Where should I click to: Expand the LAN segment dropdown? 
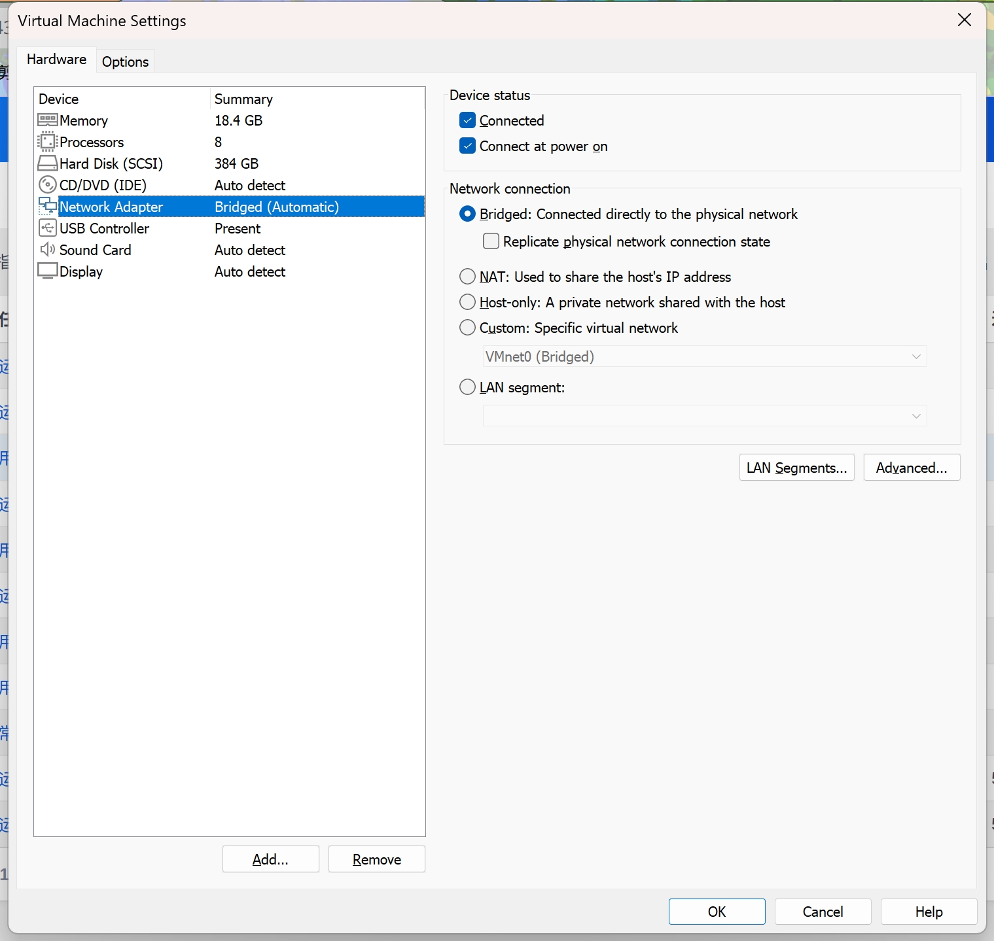tap(704, 416)
